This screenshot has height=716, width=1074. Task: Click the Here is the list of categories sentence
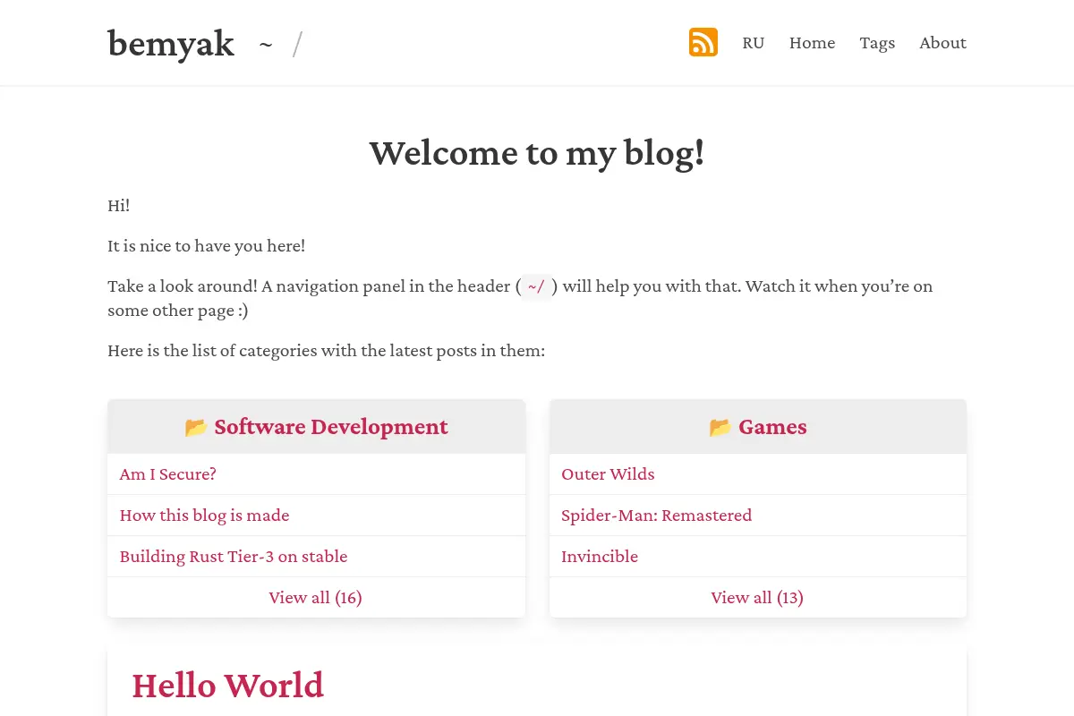(x=326, y=351)
